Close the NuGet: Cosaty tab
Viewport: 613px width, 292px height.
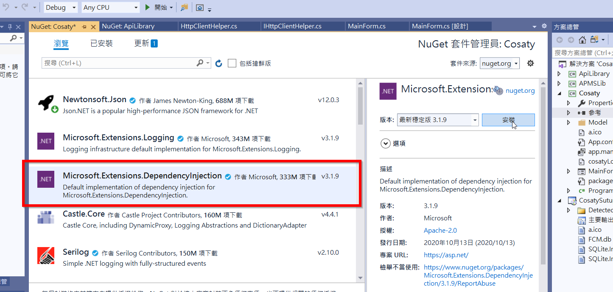[93, 26]
